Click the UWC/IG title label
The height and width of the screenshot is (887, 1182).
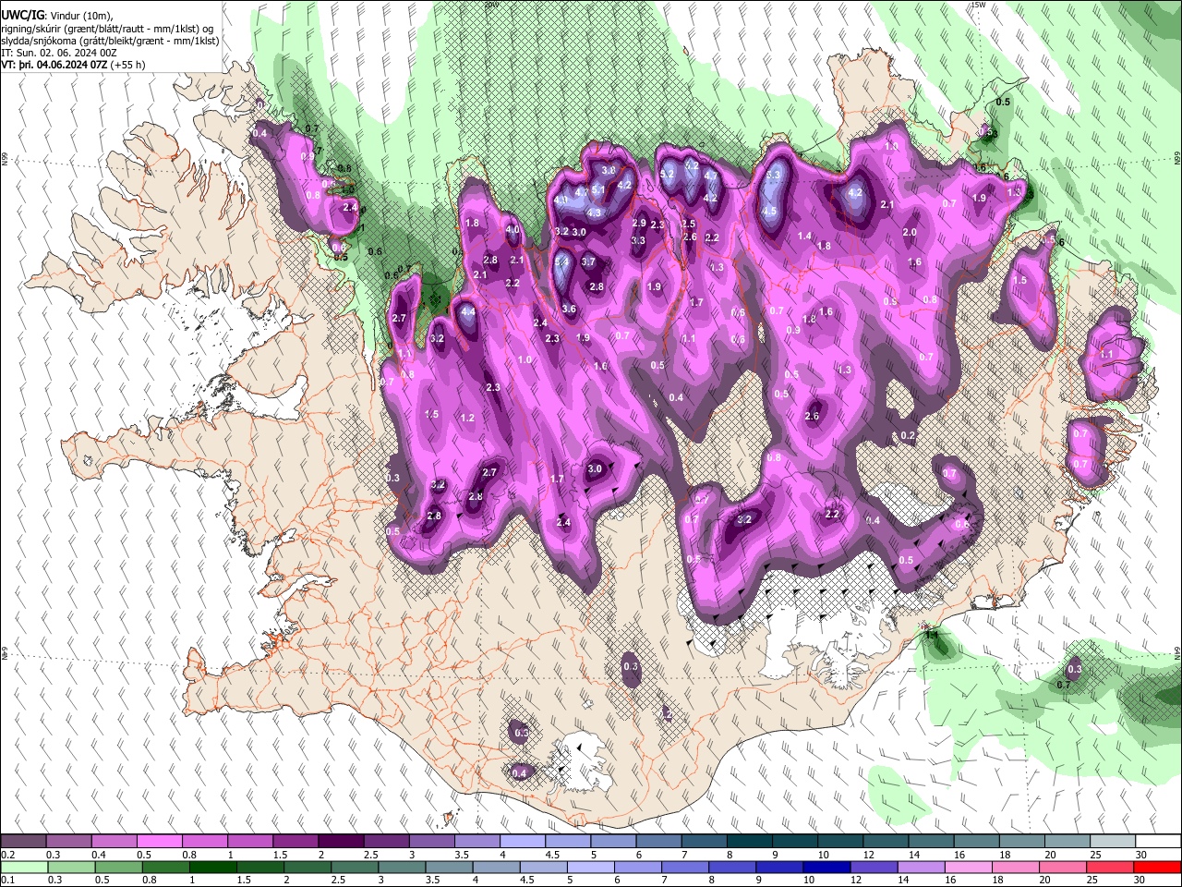pos(21,15)
